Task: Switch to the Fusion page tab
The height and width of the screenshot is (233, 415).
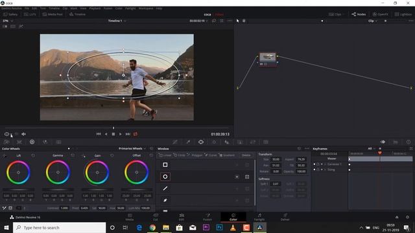Action: (x=207, y=217)
